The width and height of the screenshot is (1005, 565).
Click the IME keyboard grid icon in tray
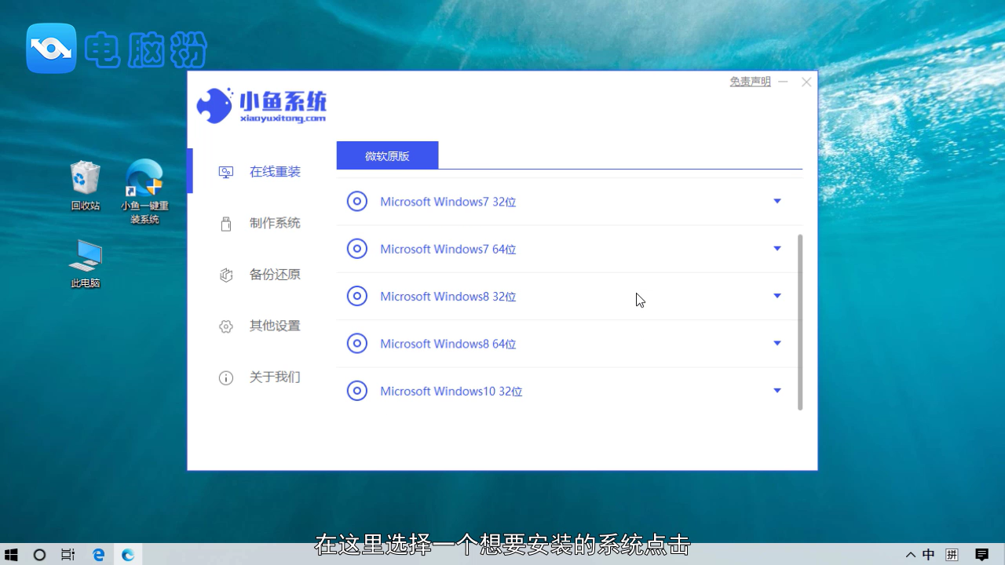(952, 555)
